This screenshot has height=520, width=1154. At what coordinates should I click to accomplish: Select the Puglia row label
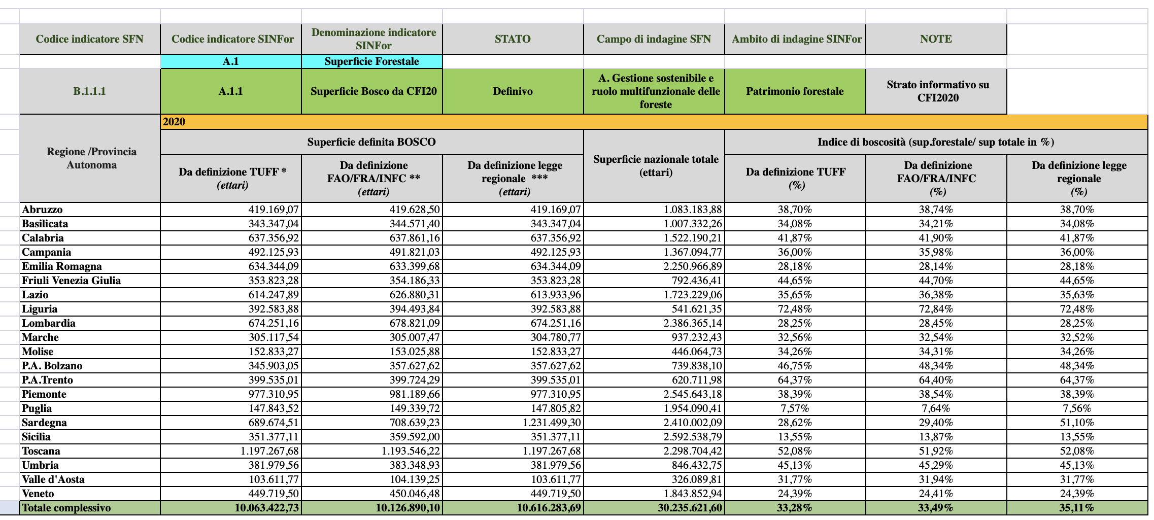pos(89,408)
